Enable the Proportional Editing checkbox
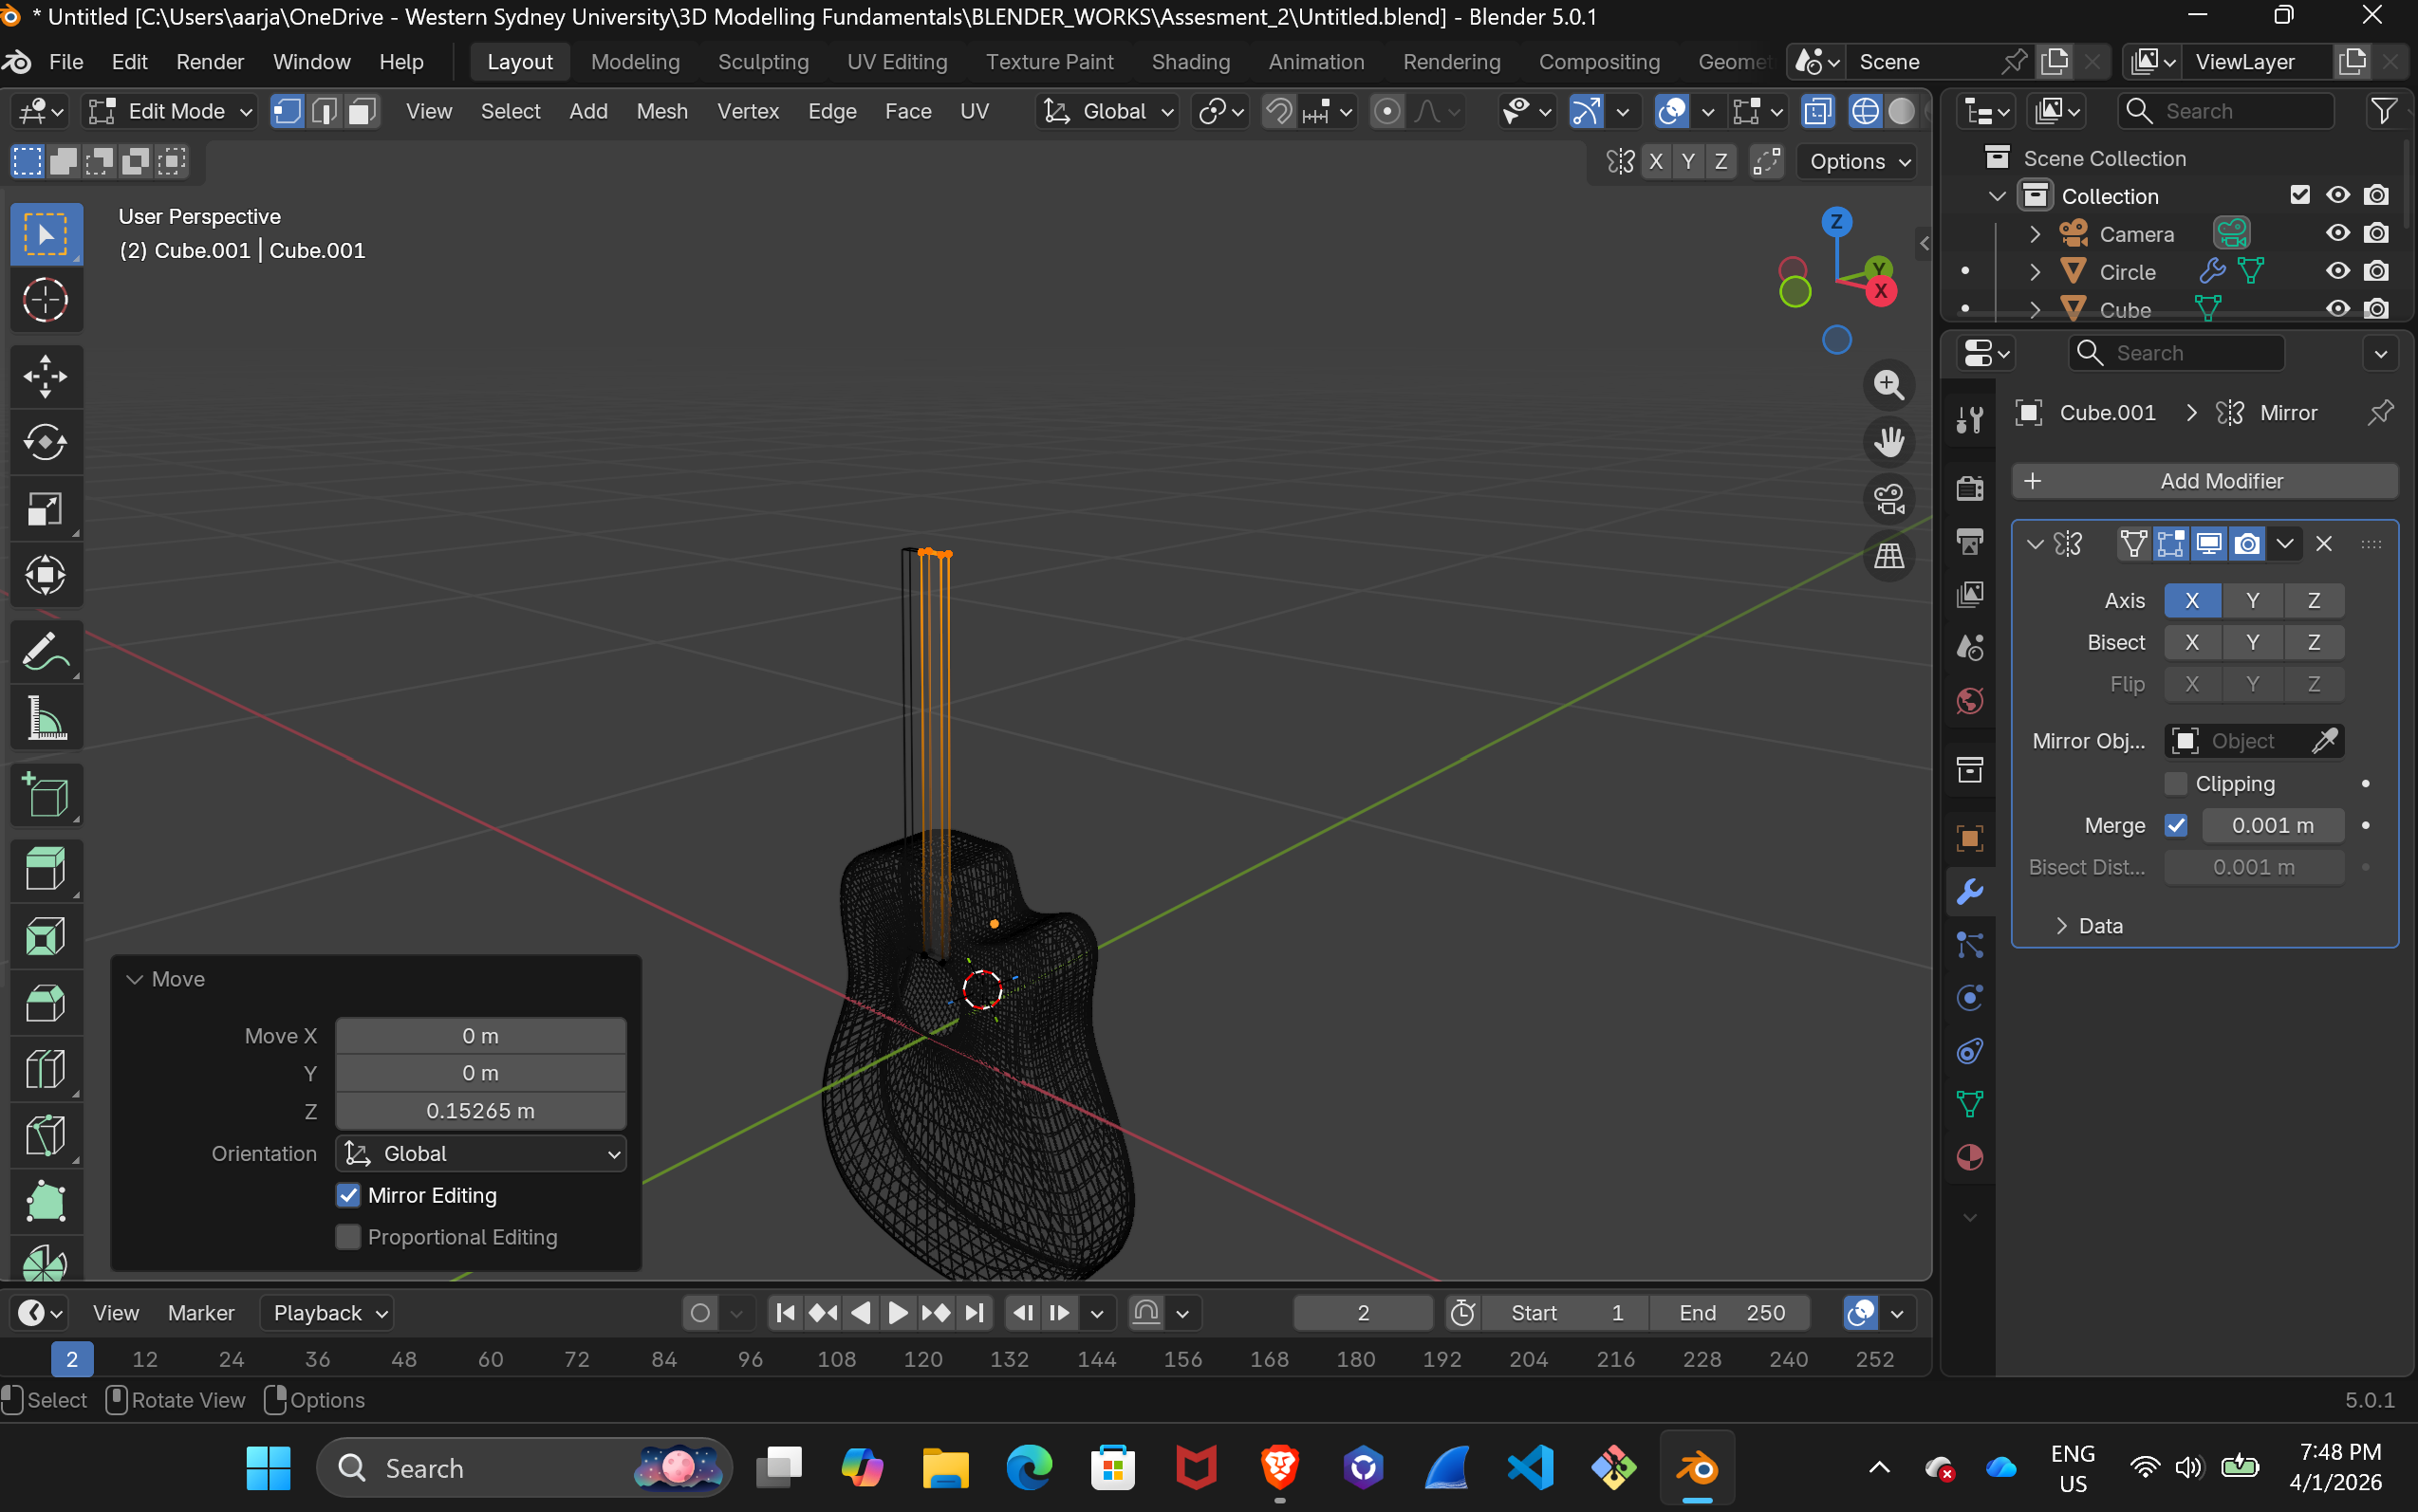 coord(348,1237)
